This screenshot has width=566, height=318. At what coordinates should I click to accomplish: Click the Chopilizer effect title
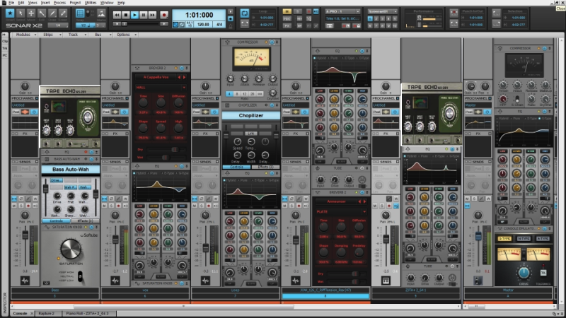[250, 115]
